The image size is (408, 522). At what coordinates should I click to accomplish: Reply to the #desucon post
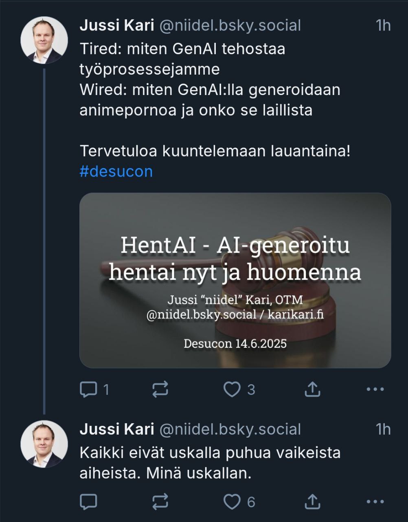[88, 389]
